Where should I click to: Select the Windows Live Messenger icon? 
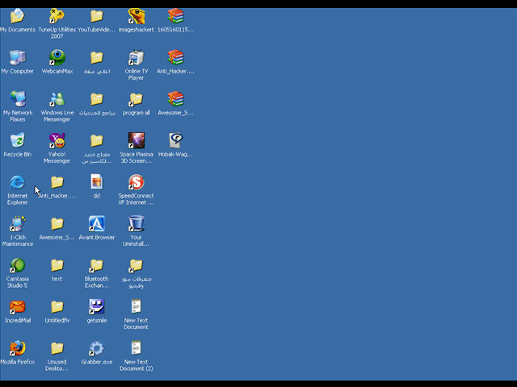click(57, 99)
